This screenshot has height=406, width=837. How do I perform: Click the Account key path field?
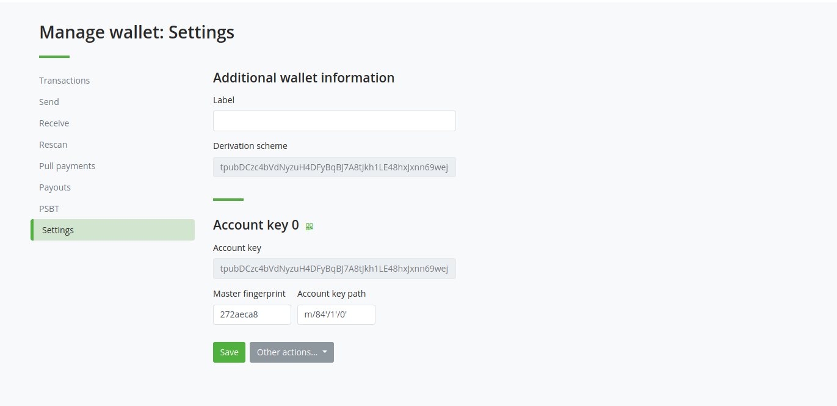click(x=336, y=314)
